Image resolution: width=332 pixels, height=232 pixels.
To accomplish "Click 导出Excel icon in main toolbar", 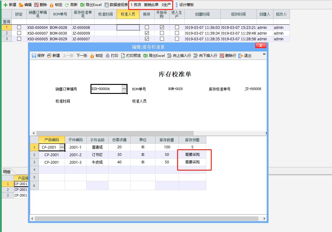I will click(82, 5).
